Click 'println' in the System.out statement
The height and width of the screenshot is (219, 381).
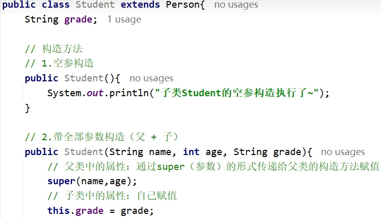tap(129, 93)
